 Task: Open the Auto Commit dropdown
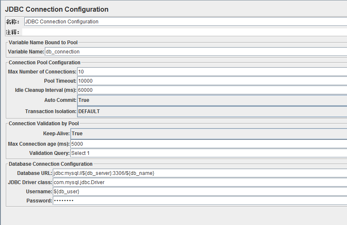pos(212,100)
